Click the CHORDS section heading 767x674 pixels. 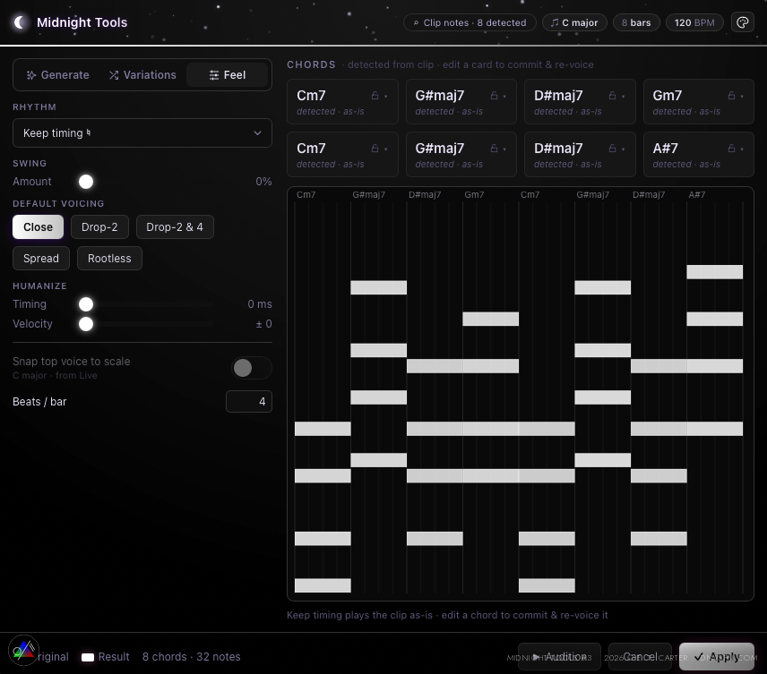click(x=311, y=64)
